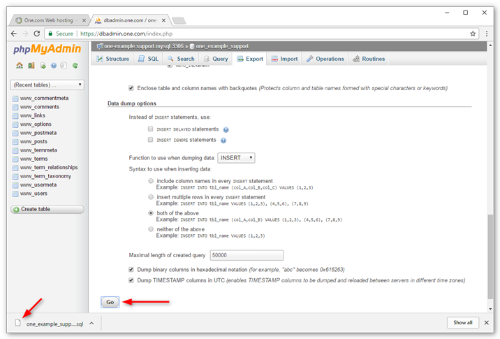500x339 pixels.
Task: Go back with the browser back arrow
Action: pos(14,34)
